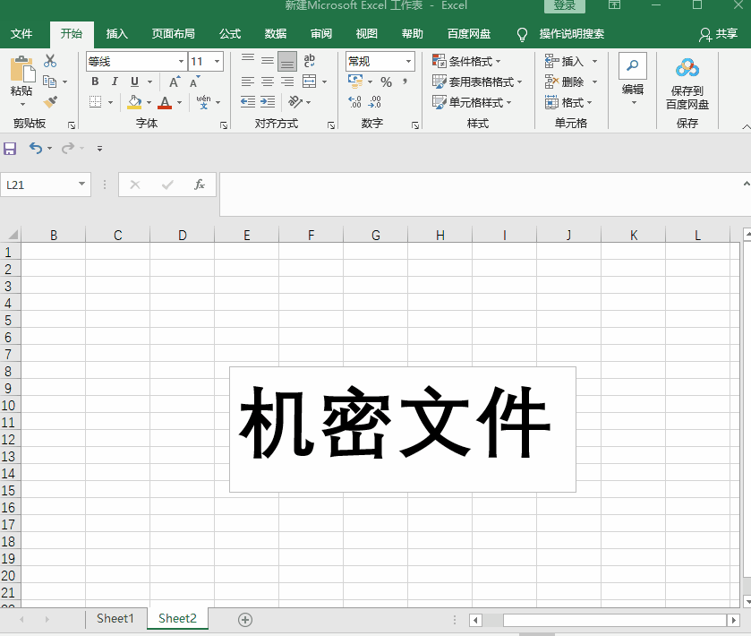This screenshot has height=636, width=751.
Task: Toggle Wrap Text button
Action: click(310, 61)
